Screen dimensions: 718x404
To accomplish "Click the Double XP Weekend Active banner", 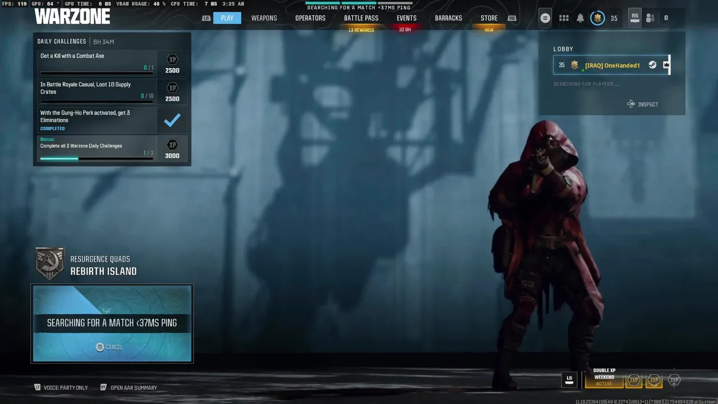I will [x=604, y=379].
